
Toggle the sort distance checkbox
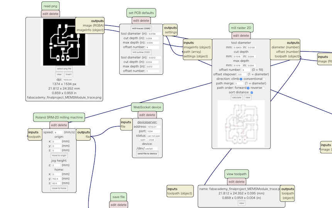pos(252,92)
